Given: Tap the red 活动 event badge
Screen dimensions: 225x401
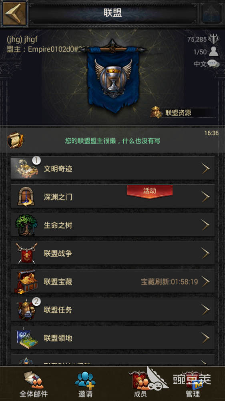Looking at the screenshot, I should (150, 191).
